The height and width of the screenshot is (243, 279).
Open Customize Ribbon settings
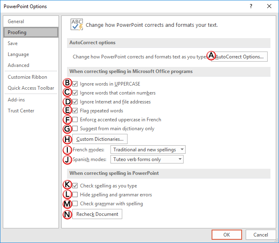click(x=31, y=77)
